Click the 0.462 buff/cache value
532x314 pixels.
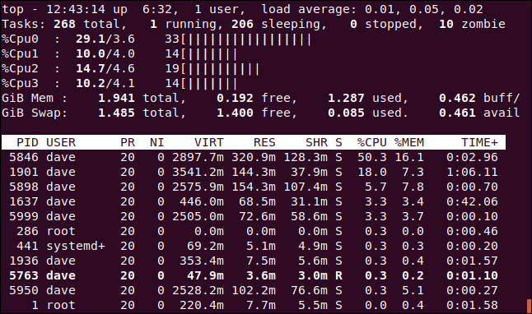coord(457,99)
